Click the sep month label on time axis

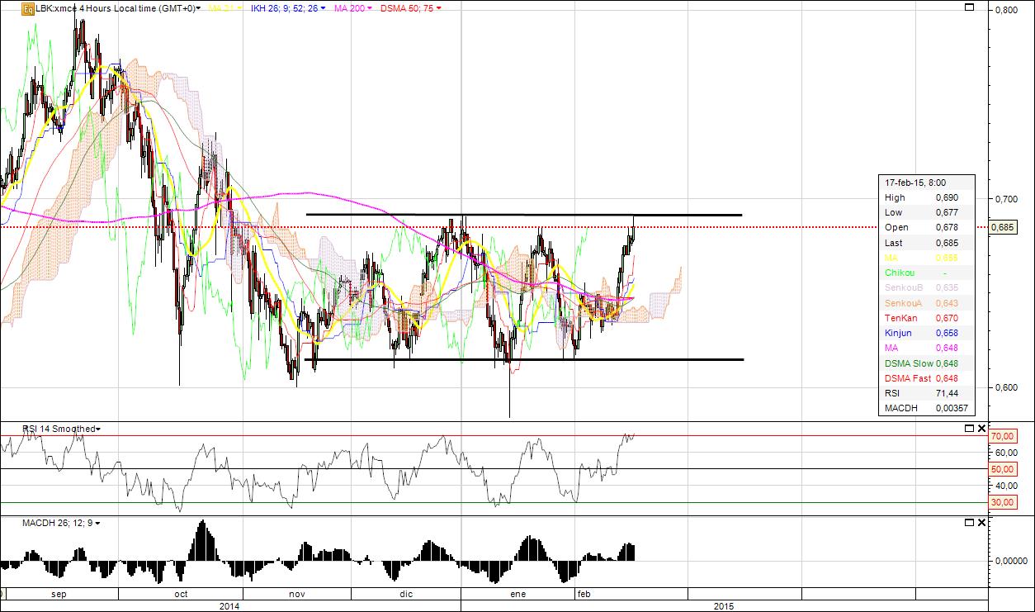(x=59, y=594)
